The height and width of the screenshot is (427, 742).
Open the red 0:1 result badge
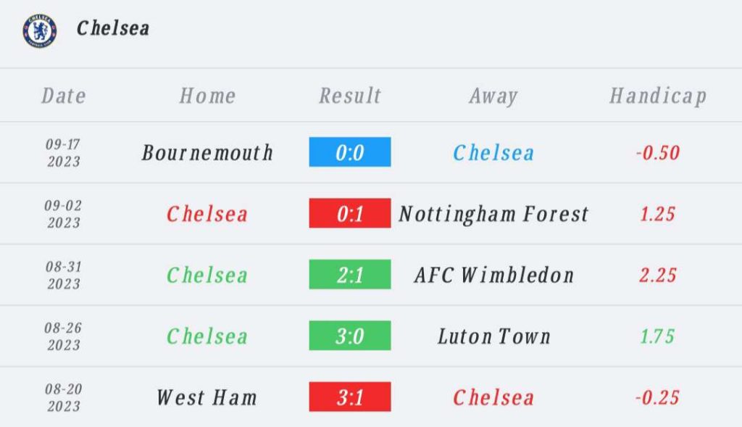350,213
